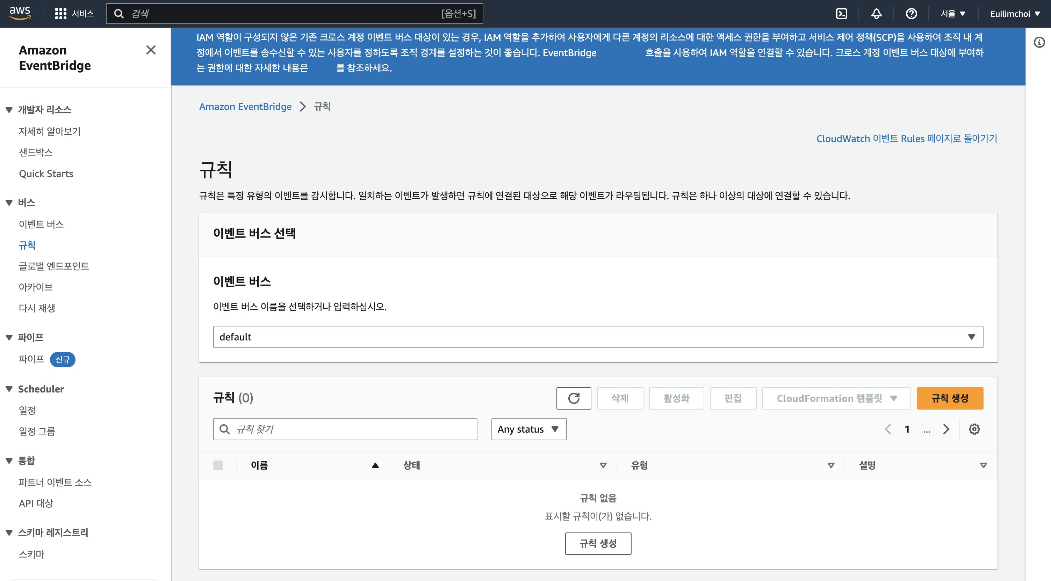Open 일정 under Scheduler

(x=27, y=410)
